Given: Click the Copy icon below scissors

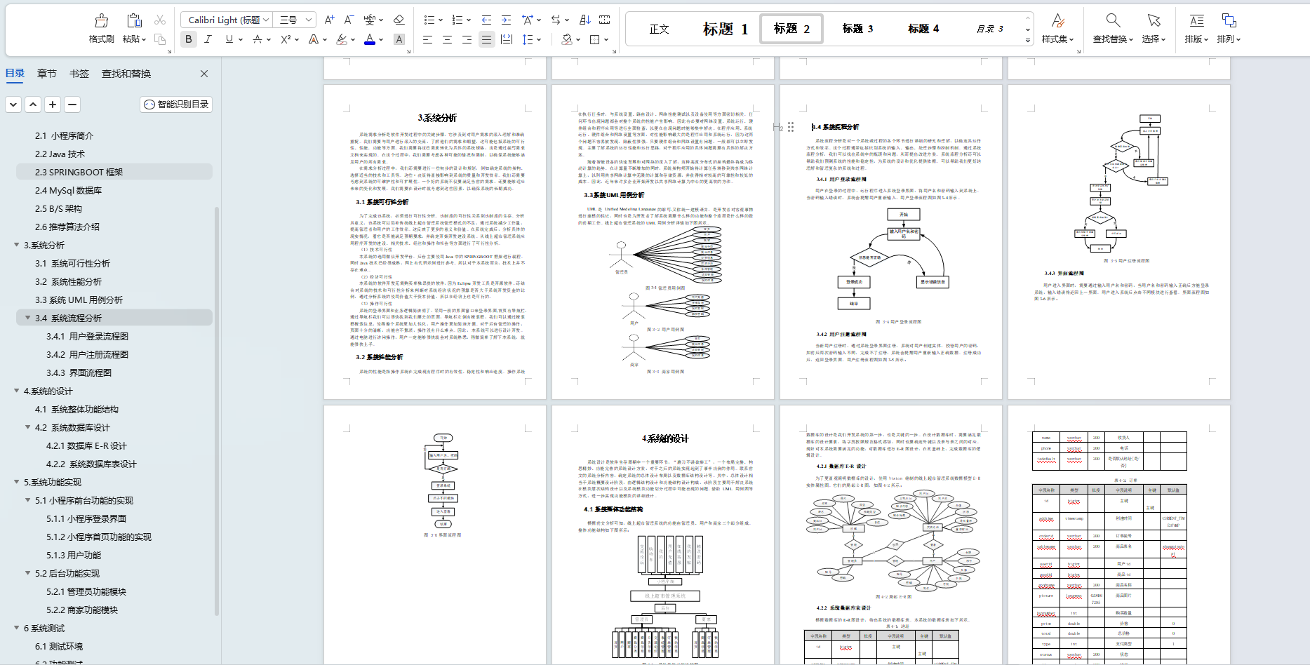Looking at the screenshot, I should 160,39.
